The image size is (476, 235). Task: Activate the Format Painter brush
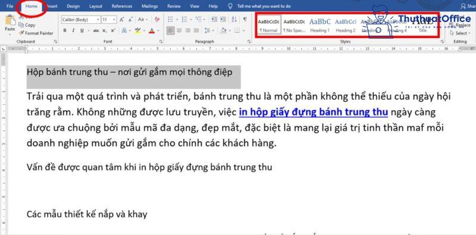(36, 33)
